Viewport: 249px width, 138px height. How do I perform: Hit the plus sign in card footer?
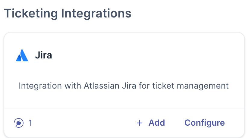pos(139,123)
